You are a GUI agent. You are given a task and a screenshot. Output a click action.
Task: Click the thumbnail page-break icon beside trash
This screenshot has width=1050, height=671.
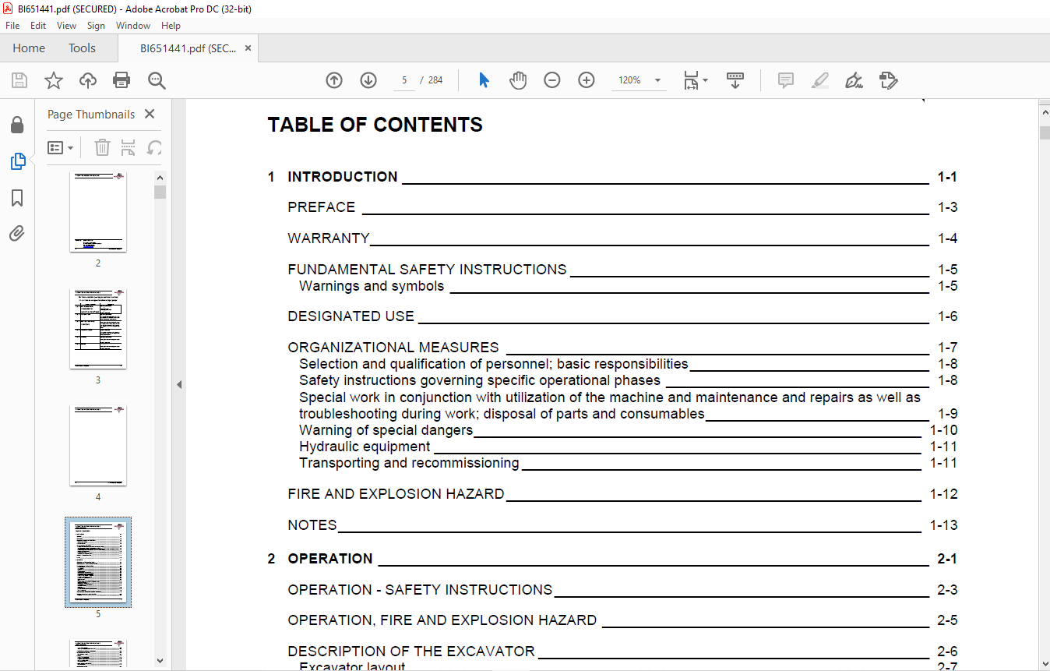pos(129,147)
